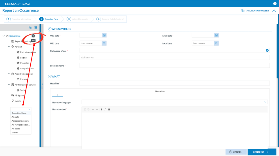Viewport: 279px width, 156px height.
Task: Collapse the WHEN/WHERE section
Action: pyautogui.click(x=50, y=29)
